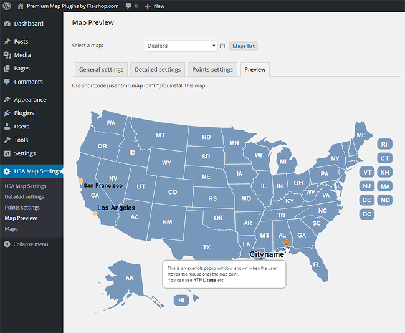Viewport: 405px width, 333px height.
Task: Click Washington state on the map
Action: (111, 123)
